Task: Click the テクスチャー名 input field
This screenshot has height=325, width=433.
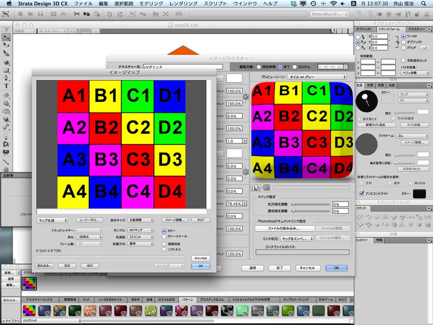Action: coord(183,67)
